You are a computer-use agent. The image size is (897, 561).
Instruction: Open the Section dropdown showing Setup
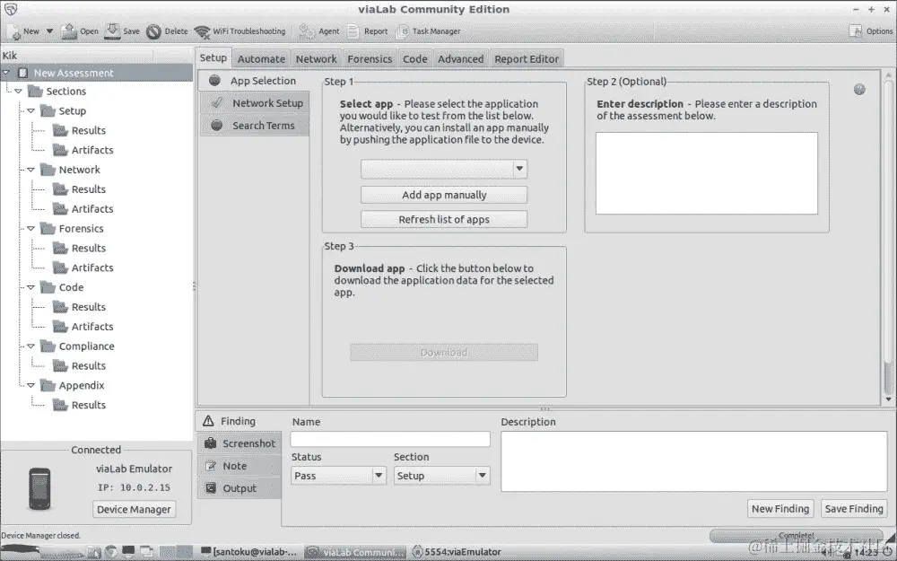(441, 476)
